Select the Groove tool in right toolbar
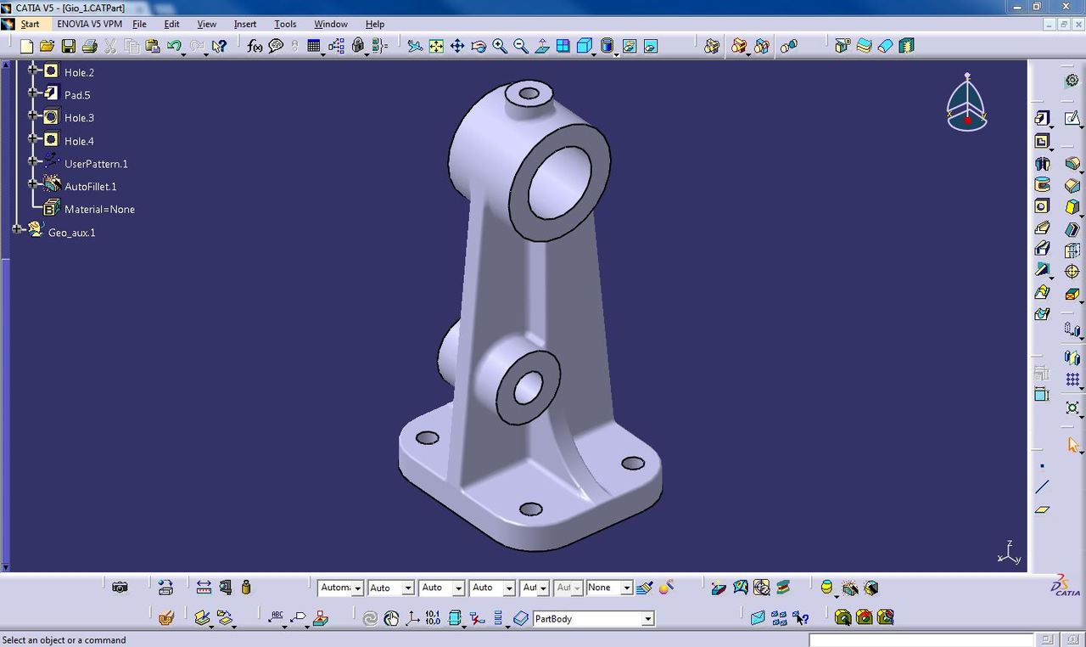Viewport: 1086px width, 647px height. tap(1042, 184)
